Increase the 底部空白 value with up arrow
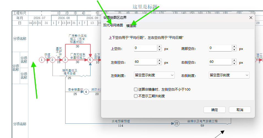This screenshot has height=138, width=263. pyautogui.click(x=234, y=47)
